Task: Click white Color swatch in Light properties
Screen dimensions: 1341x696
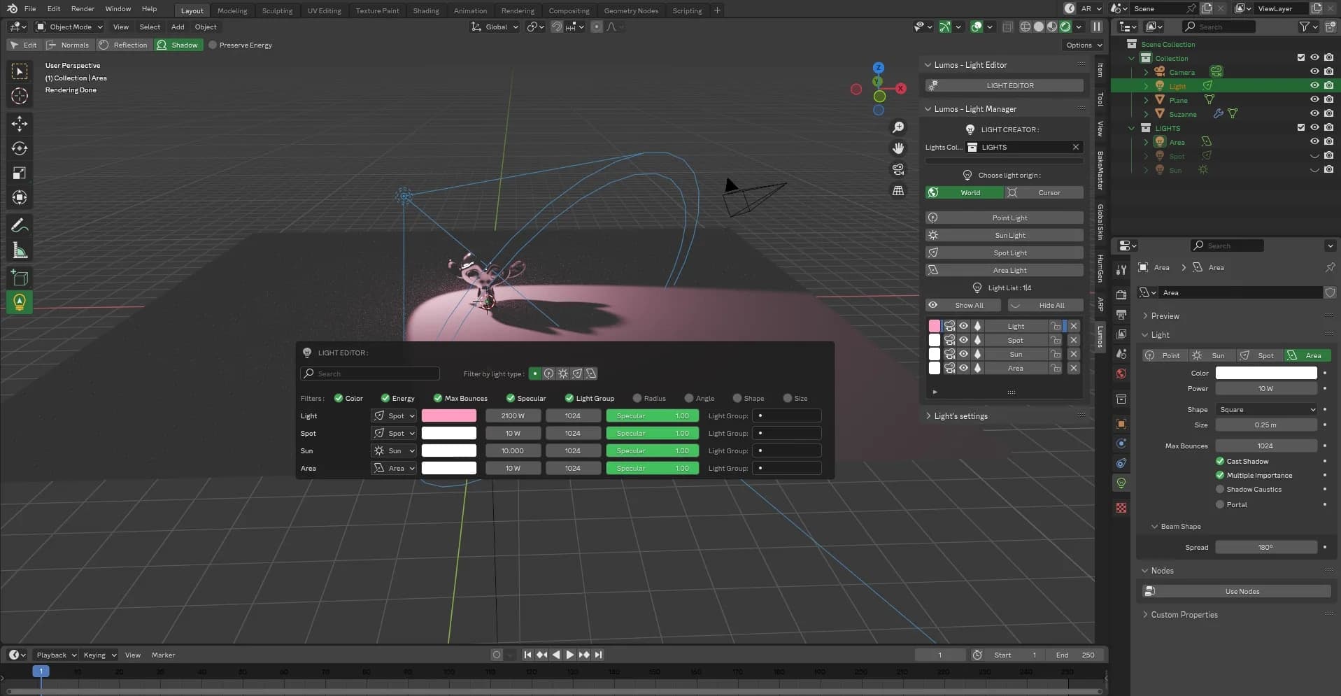Action: (x=1266, y=373)
